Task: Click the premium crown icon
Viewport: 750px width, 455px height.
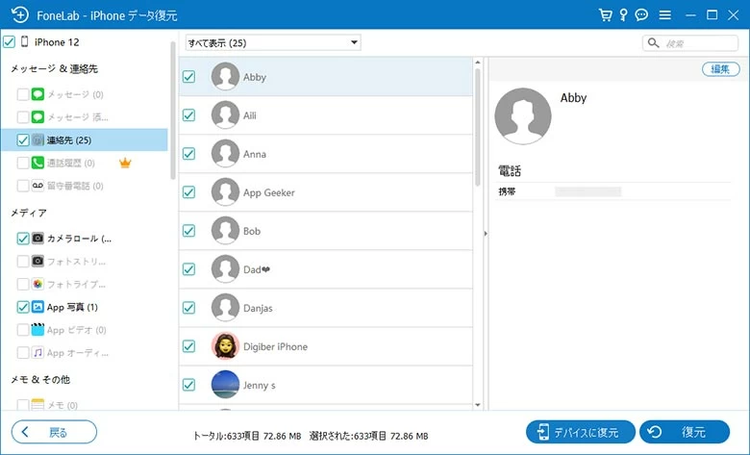Action: (125, 164)
